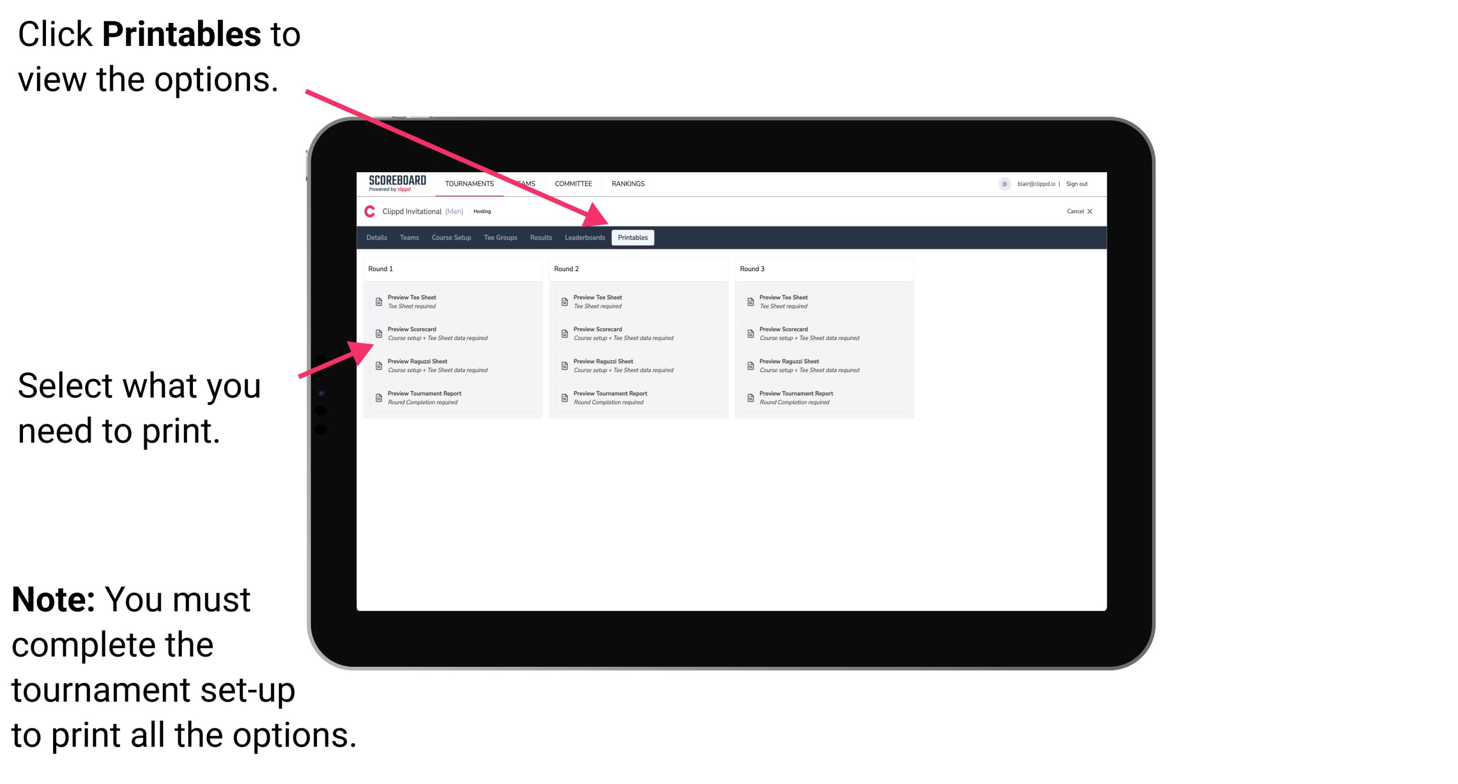
Task: Click Preview Scorecard icon Round 2
Action: click(x=564, y=335)
